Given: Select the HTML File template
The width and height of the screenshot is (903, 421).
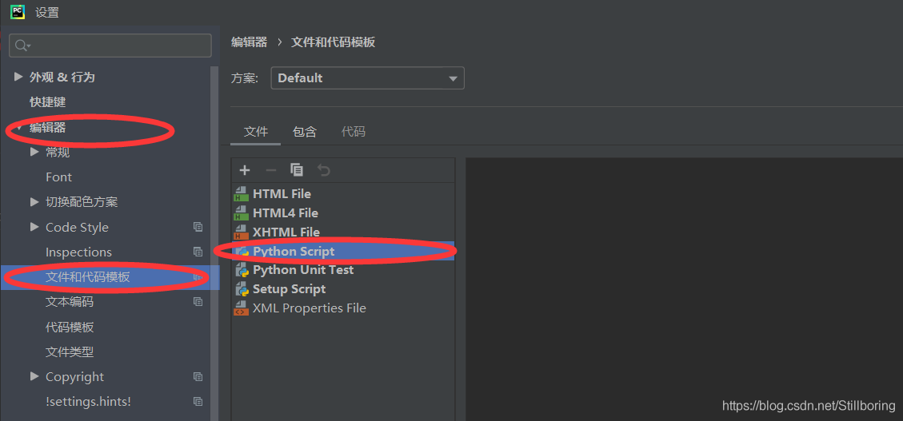Looking at the screenshot, I should point(282,194).
